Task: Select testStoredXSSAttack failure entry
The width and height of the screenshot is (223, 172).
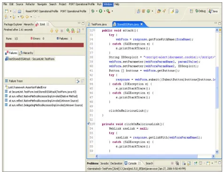Action: (x=30, y=59)
